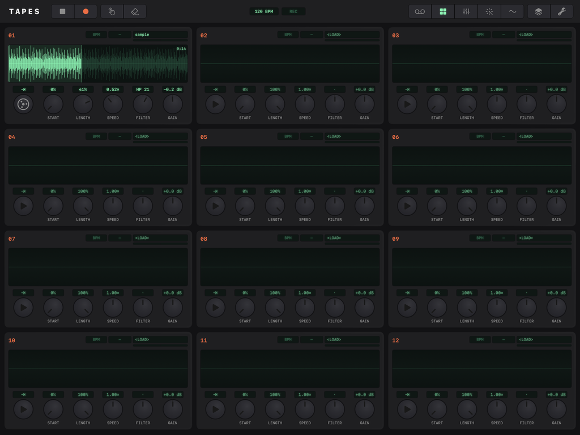
Task: Play tape 05 with its play button
Action: pos(215,206)
